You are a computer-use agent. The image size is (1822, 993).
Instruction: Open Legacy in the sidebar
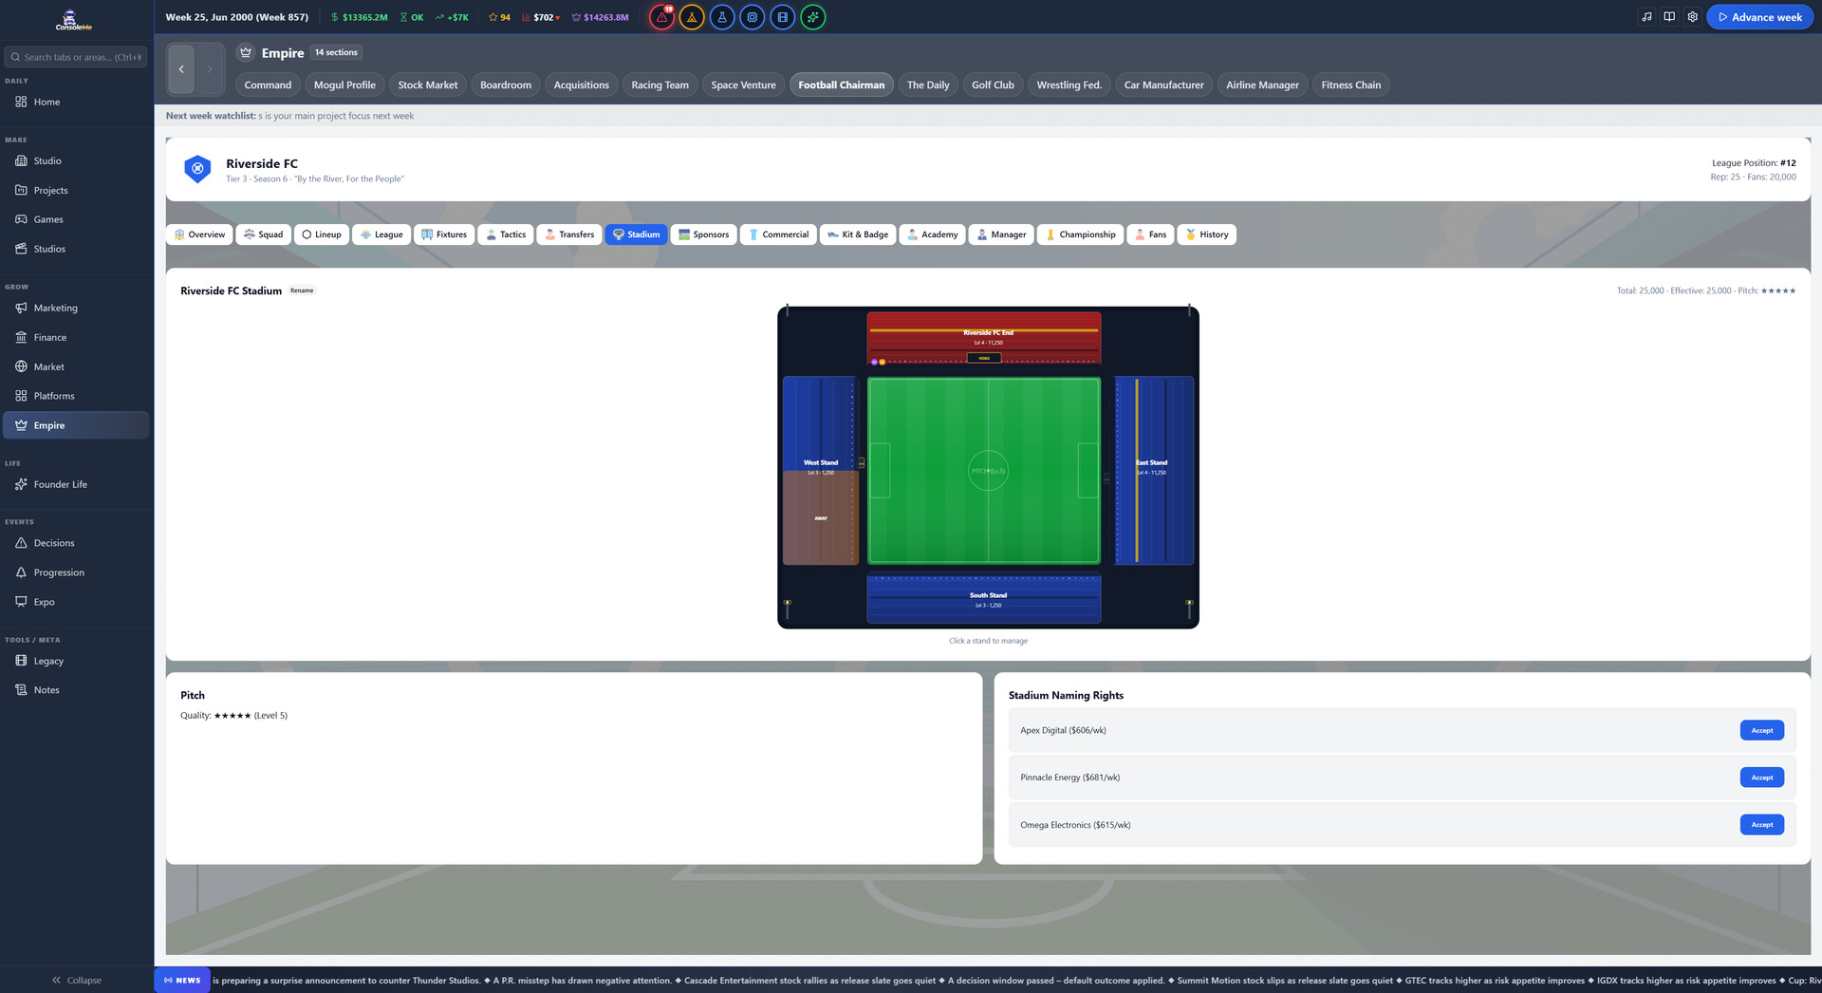point(76,661)
